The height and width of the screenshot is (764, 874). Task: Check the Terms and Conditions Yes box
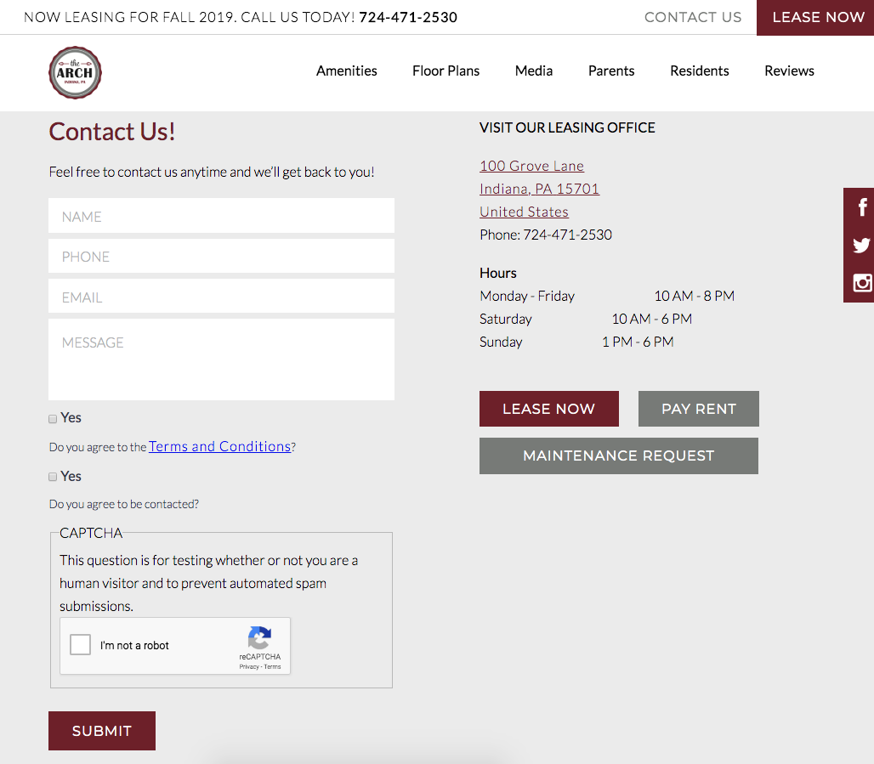click(x=53, y=418)
